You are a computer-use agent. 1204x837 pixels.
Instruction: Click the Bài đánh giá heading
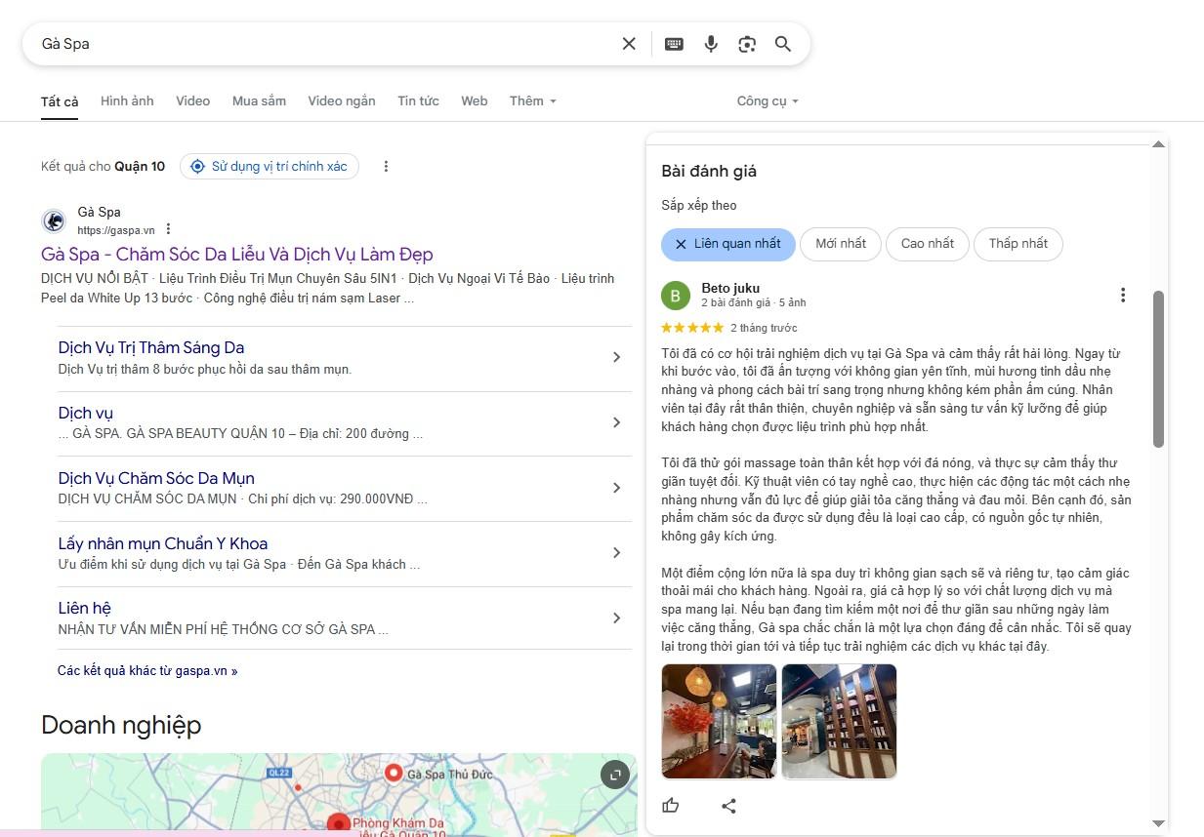click(x=709, y=172)
